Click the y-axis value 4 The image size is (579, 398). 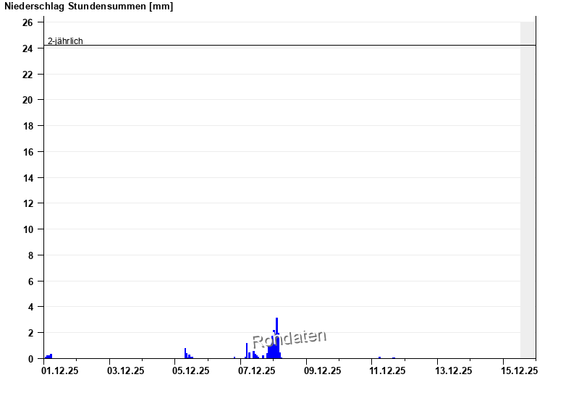30,307
